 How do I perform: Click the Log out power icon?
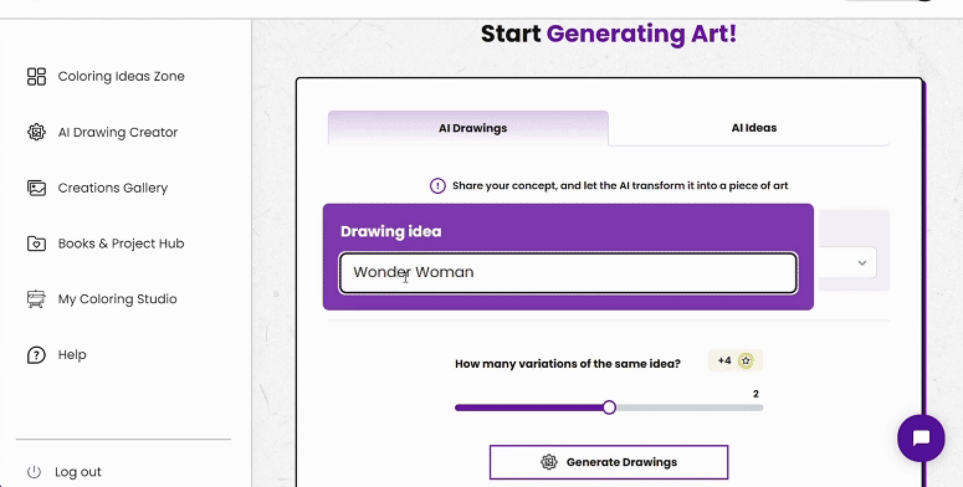point(34,472)
